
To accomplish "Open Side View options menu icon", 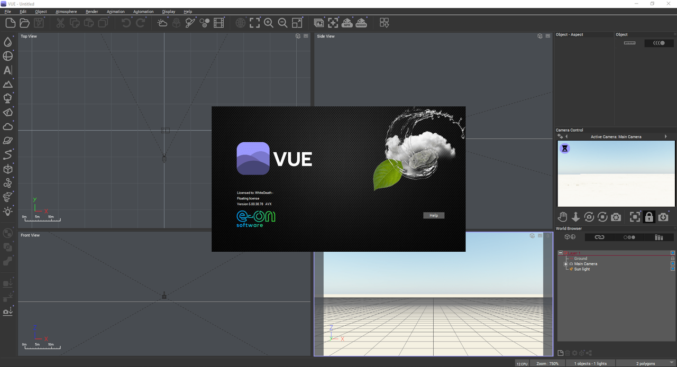I will [x=547, y=36].
